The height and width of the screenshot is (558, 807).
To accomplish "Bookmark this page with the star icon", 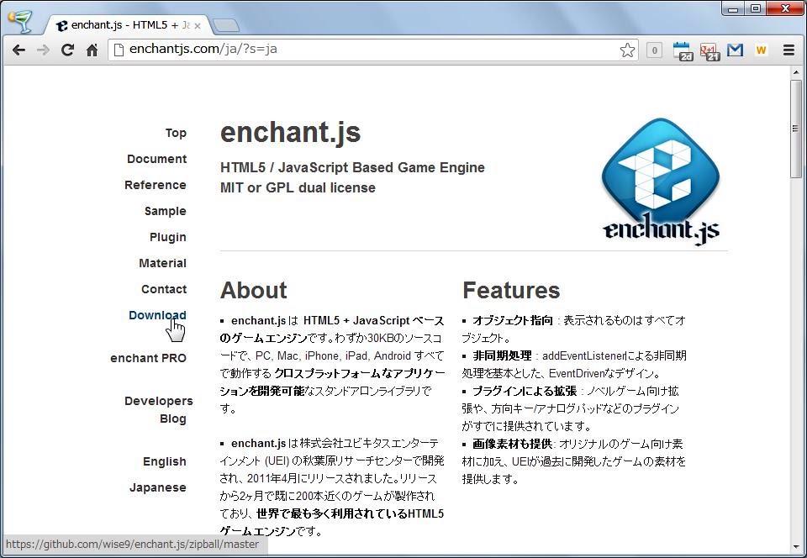I will pyautogui.click(x=627, y=50).
